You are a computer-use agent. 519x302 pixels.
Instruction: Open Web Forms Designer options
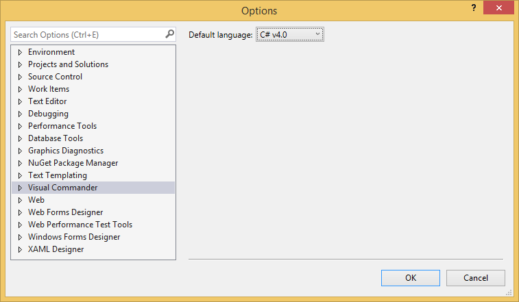pyautogui.click(x=65, y=212)
